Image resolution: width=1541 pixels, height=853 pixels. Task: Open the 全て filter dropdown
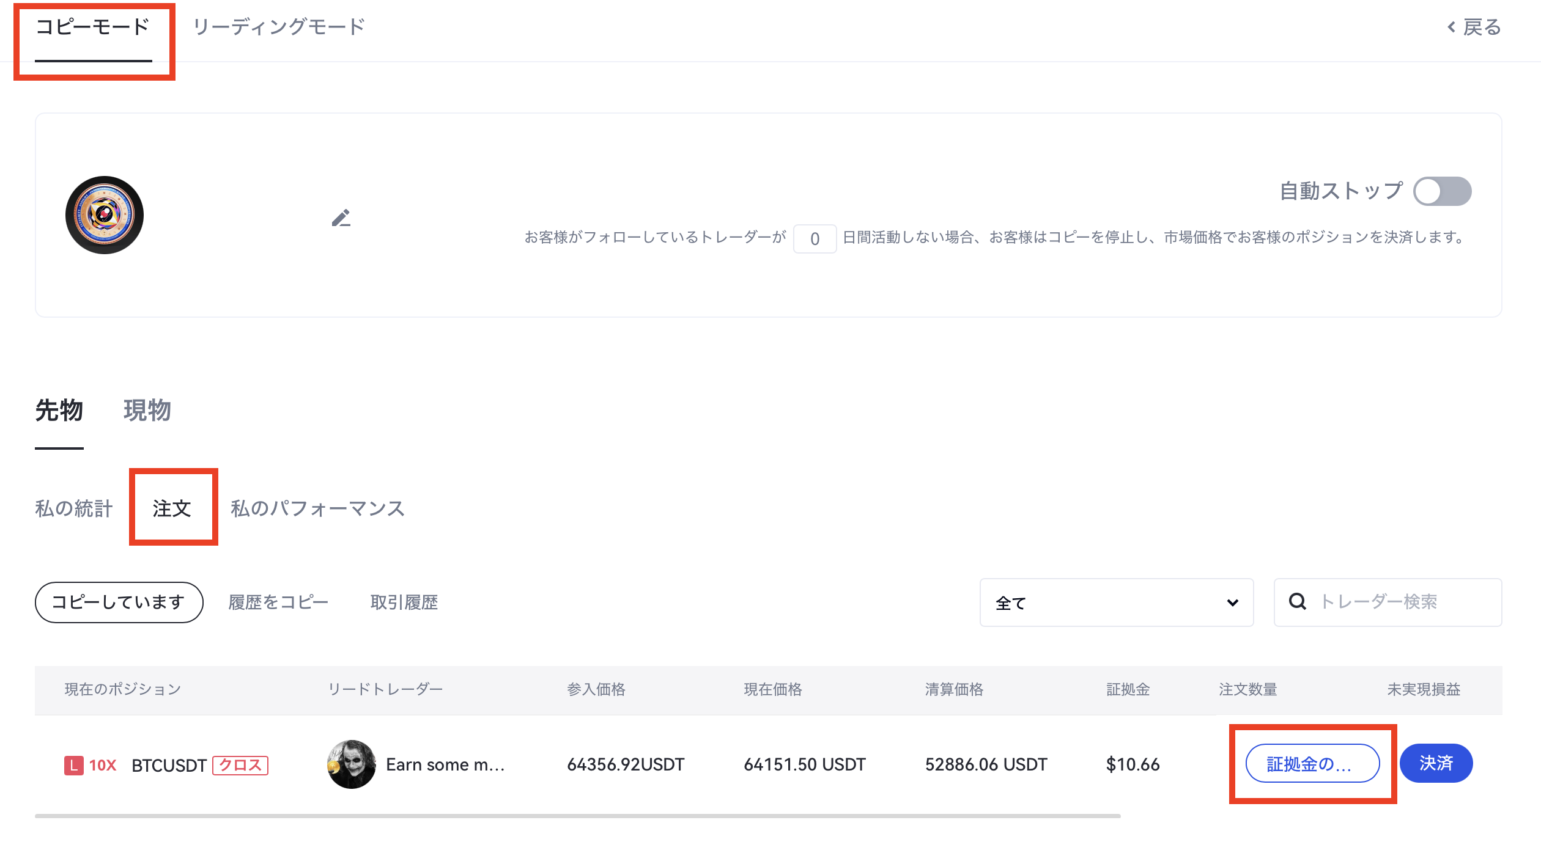click(1116, 602)
